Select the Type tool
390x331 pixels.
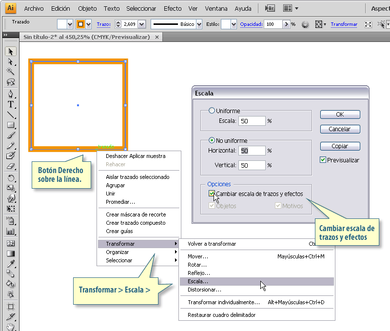11,104
